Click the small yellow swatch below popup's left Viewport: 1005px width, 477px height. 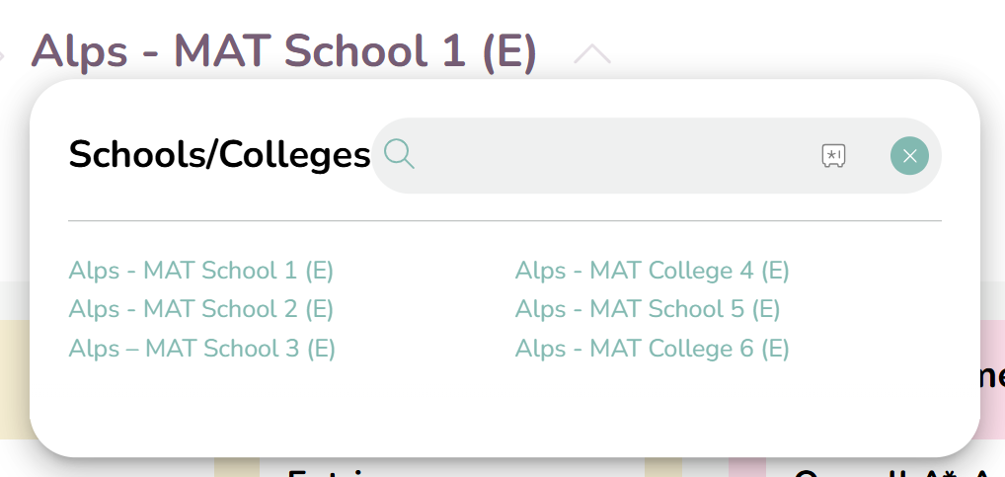pyautogui.click(x=237, y=467)
